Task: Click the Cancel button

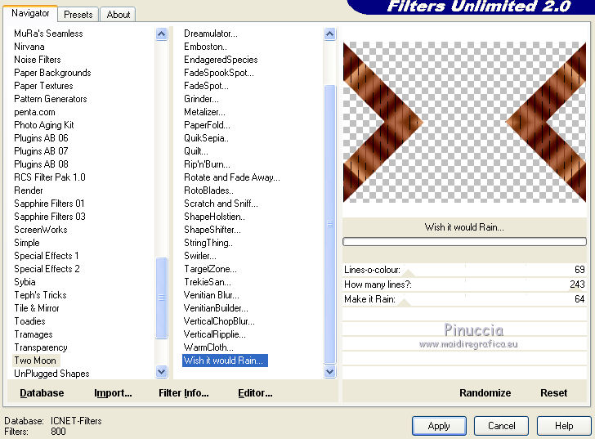Action: point(501,426)
